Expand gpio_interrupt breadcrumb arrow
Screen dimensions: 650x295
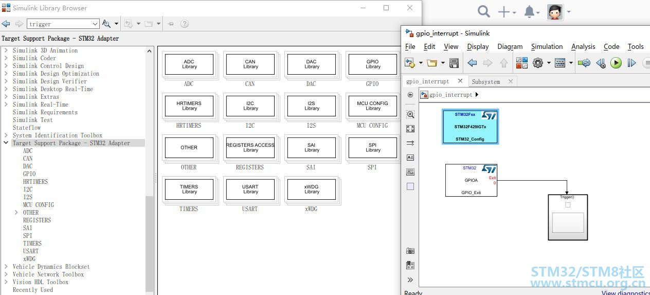coord(477,95)
